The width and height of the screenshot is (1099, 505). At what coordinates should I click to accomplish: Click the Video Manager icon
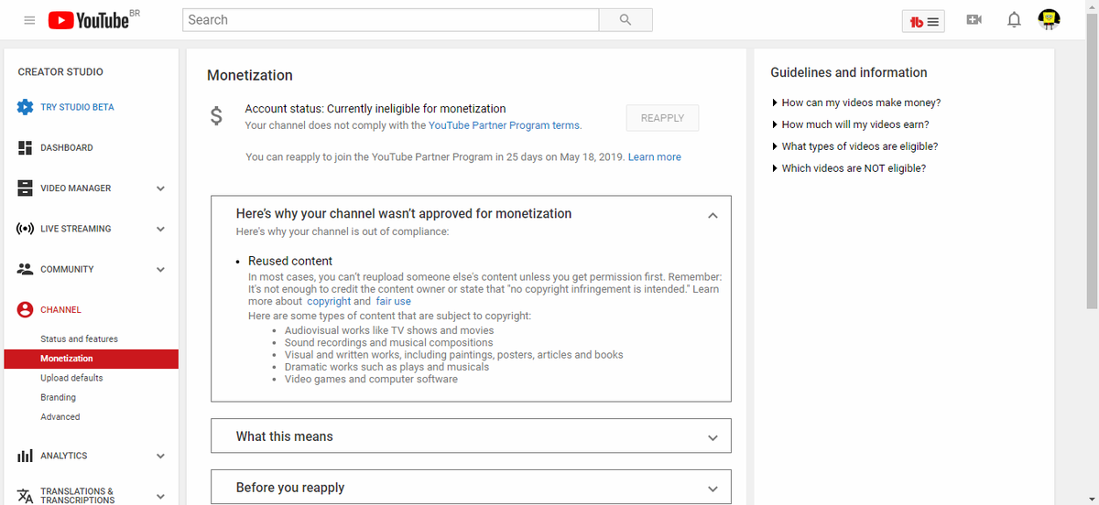[26, 188]
